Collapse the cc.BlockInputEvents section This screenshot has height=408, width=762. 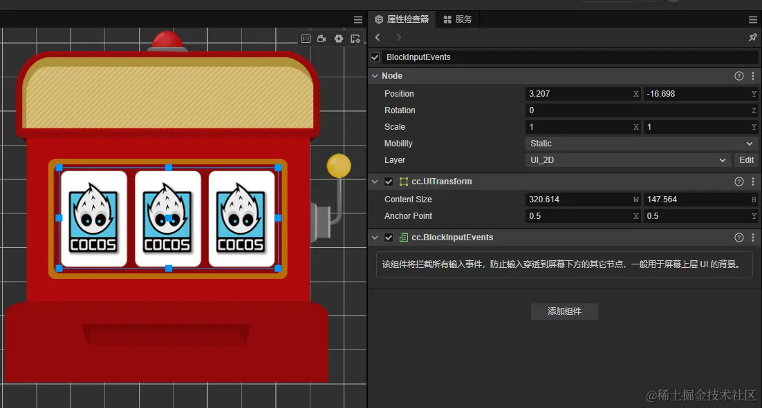tap(375, 237)
